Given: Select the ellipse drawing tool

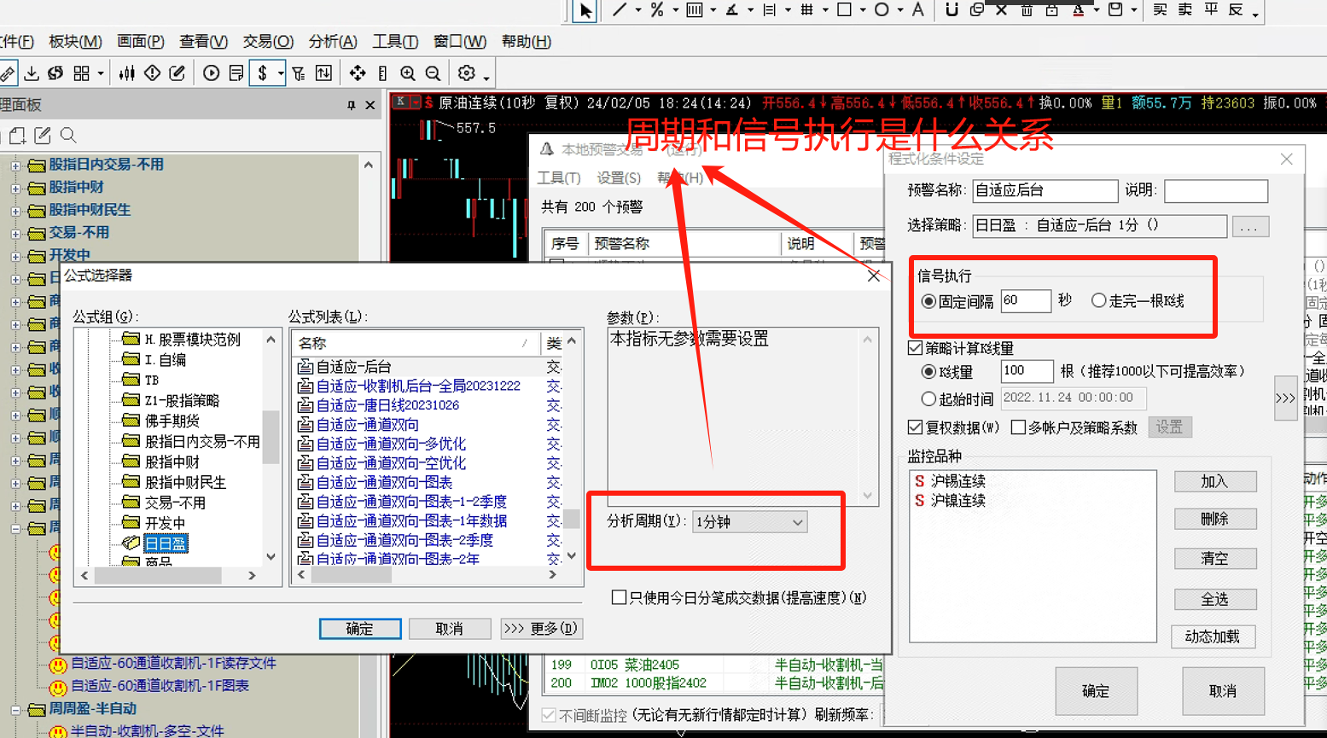Looking at the screenshot, I should click(882, 10).
